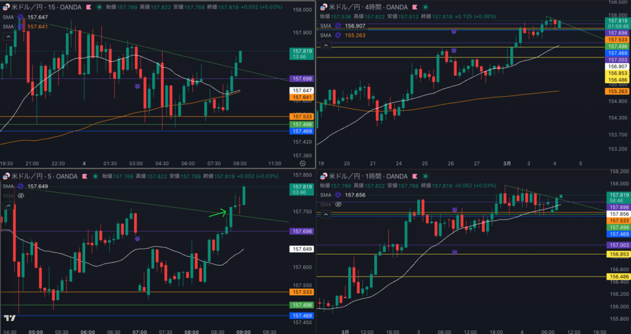Click the purple event marker on the 5-minute chart

coord(137,238)
